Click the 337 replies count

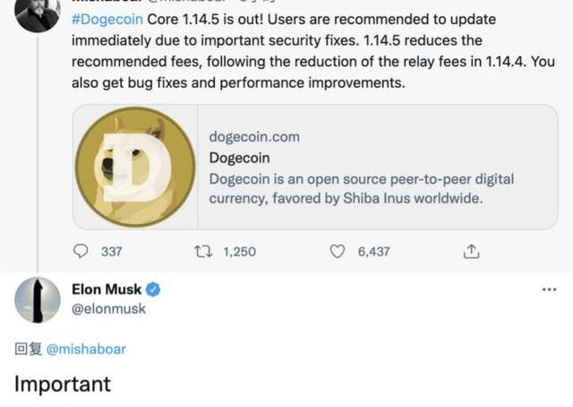click(111, 252)
